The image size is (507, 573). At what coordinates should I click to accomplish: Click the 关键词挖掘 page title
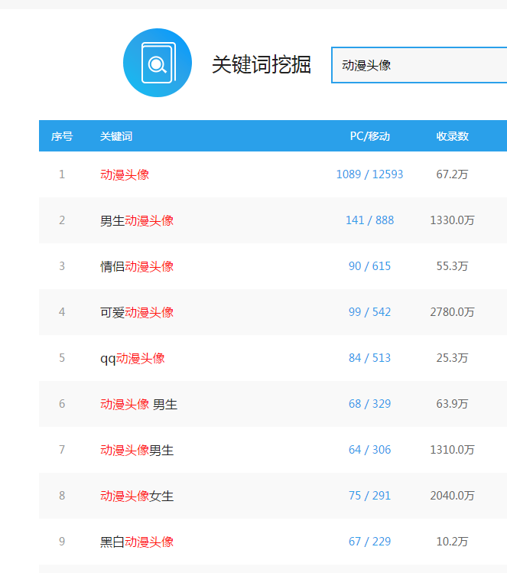[x=262, y=65]
